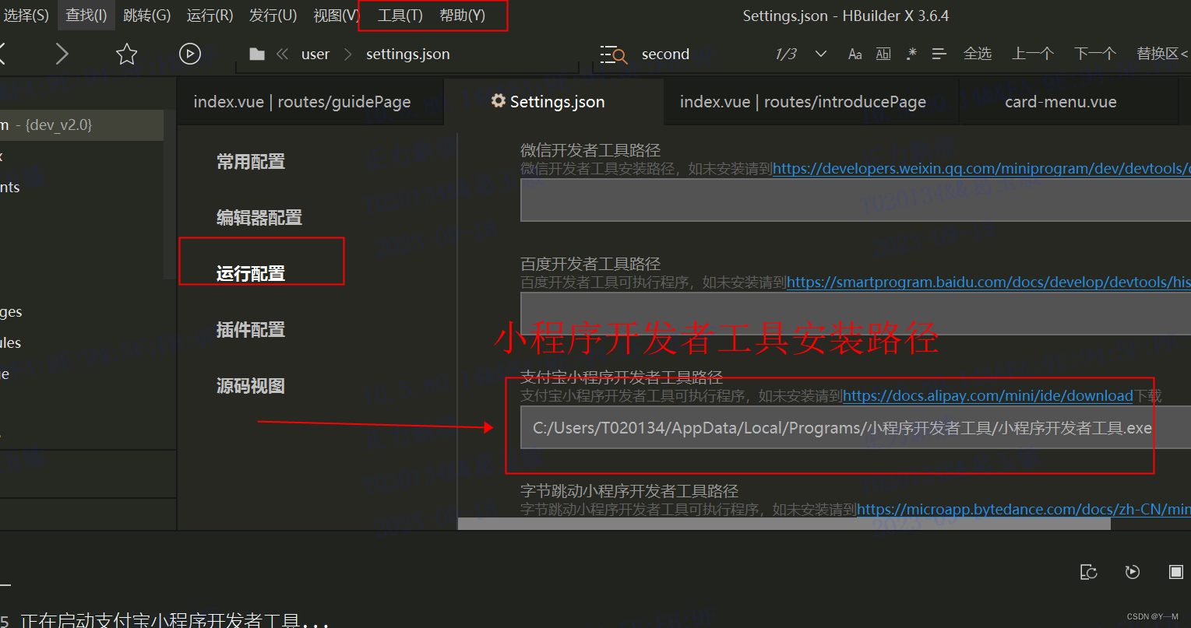
Task: Click the restart icon at bottom right
Action: point(1132,572)
